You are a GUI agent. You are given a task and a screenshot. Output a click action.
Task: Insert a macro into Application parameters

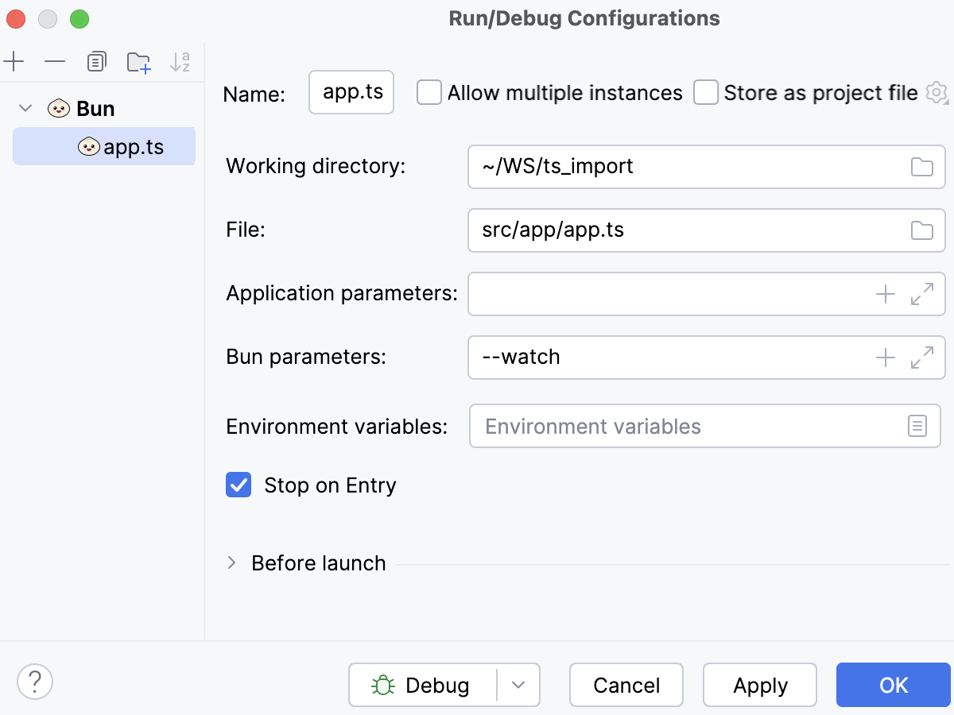coord(885,294)
